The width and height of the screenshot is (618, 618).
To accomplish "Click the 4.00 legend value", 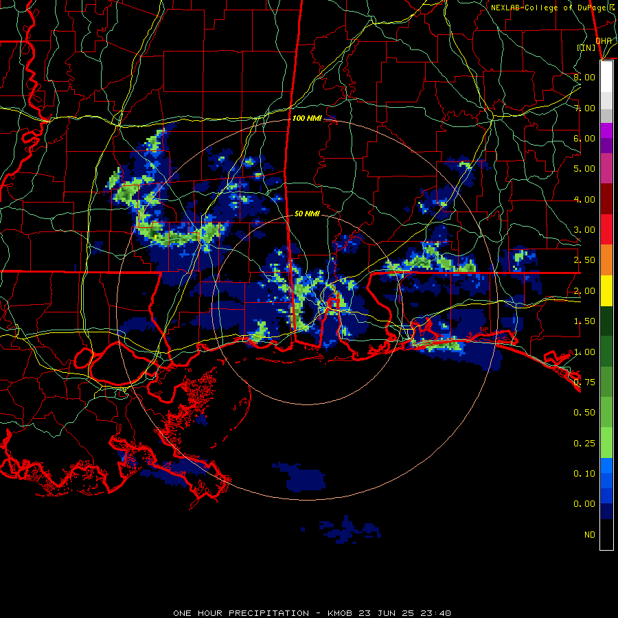I will [x=584, y=199].
